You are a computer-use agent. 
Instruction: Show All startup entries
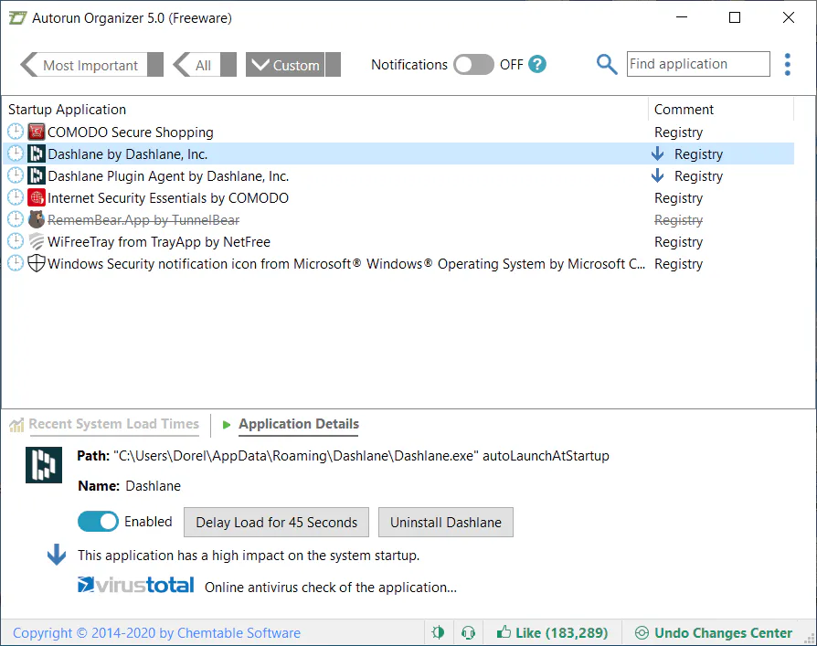coord(205,65)
